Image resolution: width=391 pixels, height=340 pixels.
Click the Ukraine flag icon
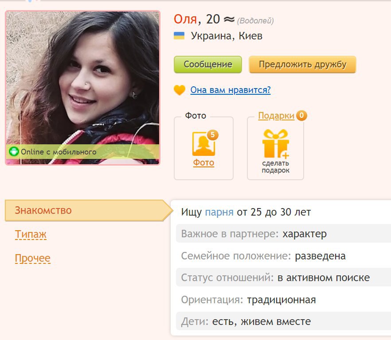click(179, 36)
